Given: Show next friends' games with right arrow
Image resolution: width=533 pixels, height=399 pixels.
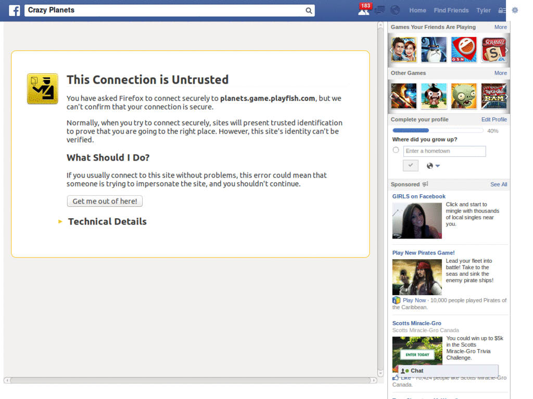Looking at the screenshot, I should 506,50.
